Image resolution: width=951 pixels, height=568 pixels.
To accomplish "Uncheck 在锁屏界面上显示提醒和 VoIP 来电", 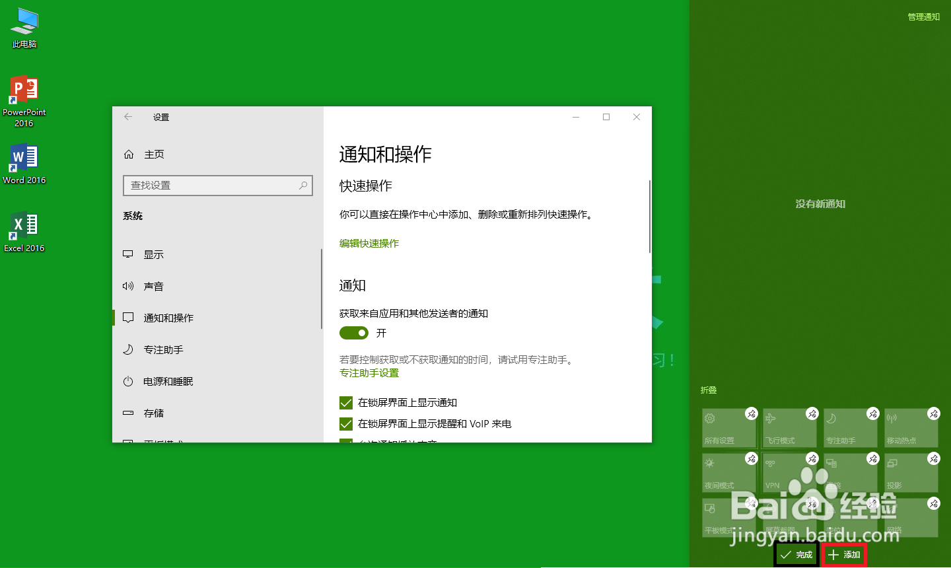I will coord(346,424).
